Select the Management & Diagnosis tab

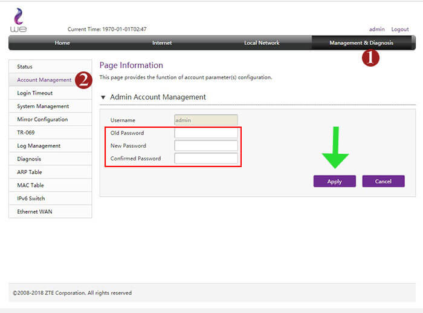361,43
